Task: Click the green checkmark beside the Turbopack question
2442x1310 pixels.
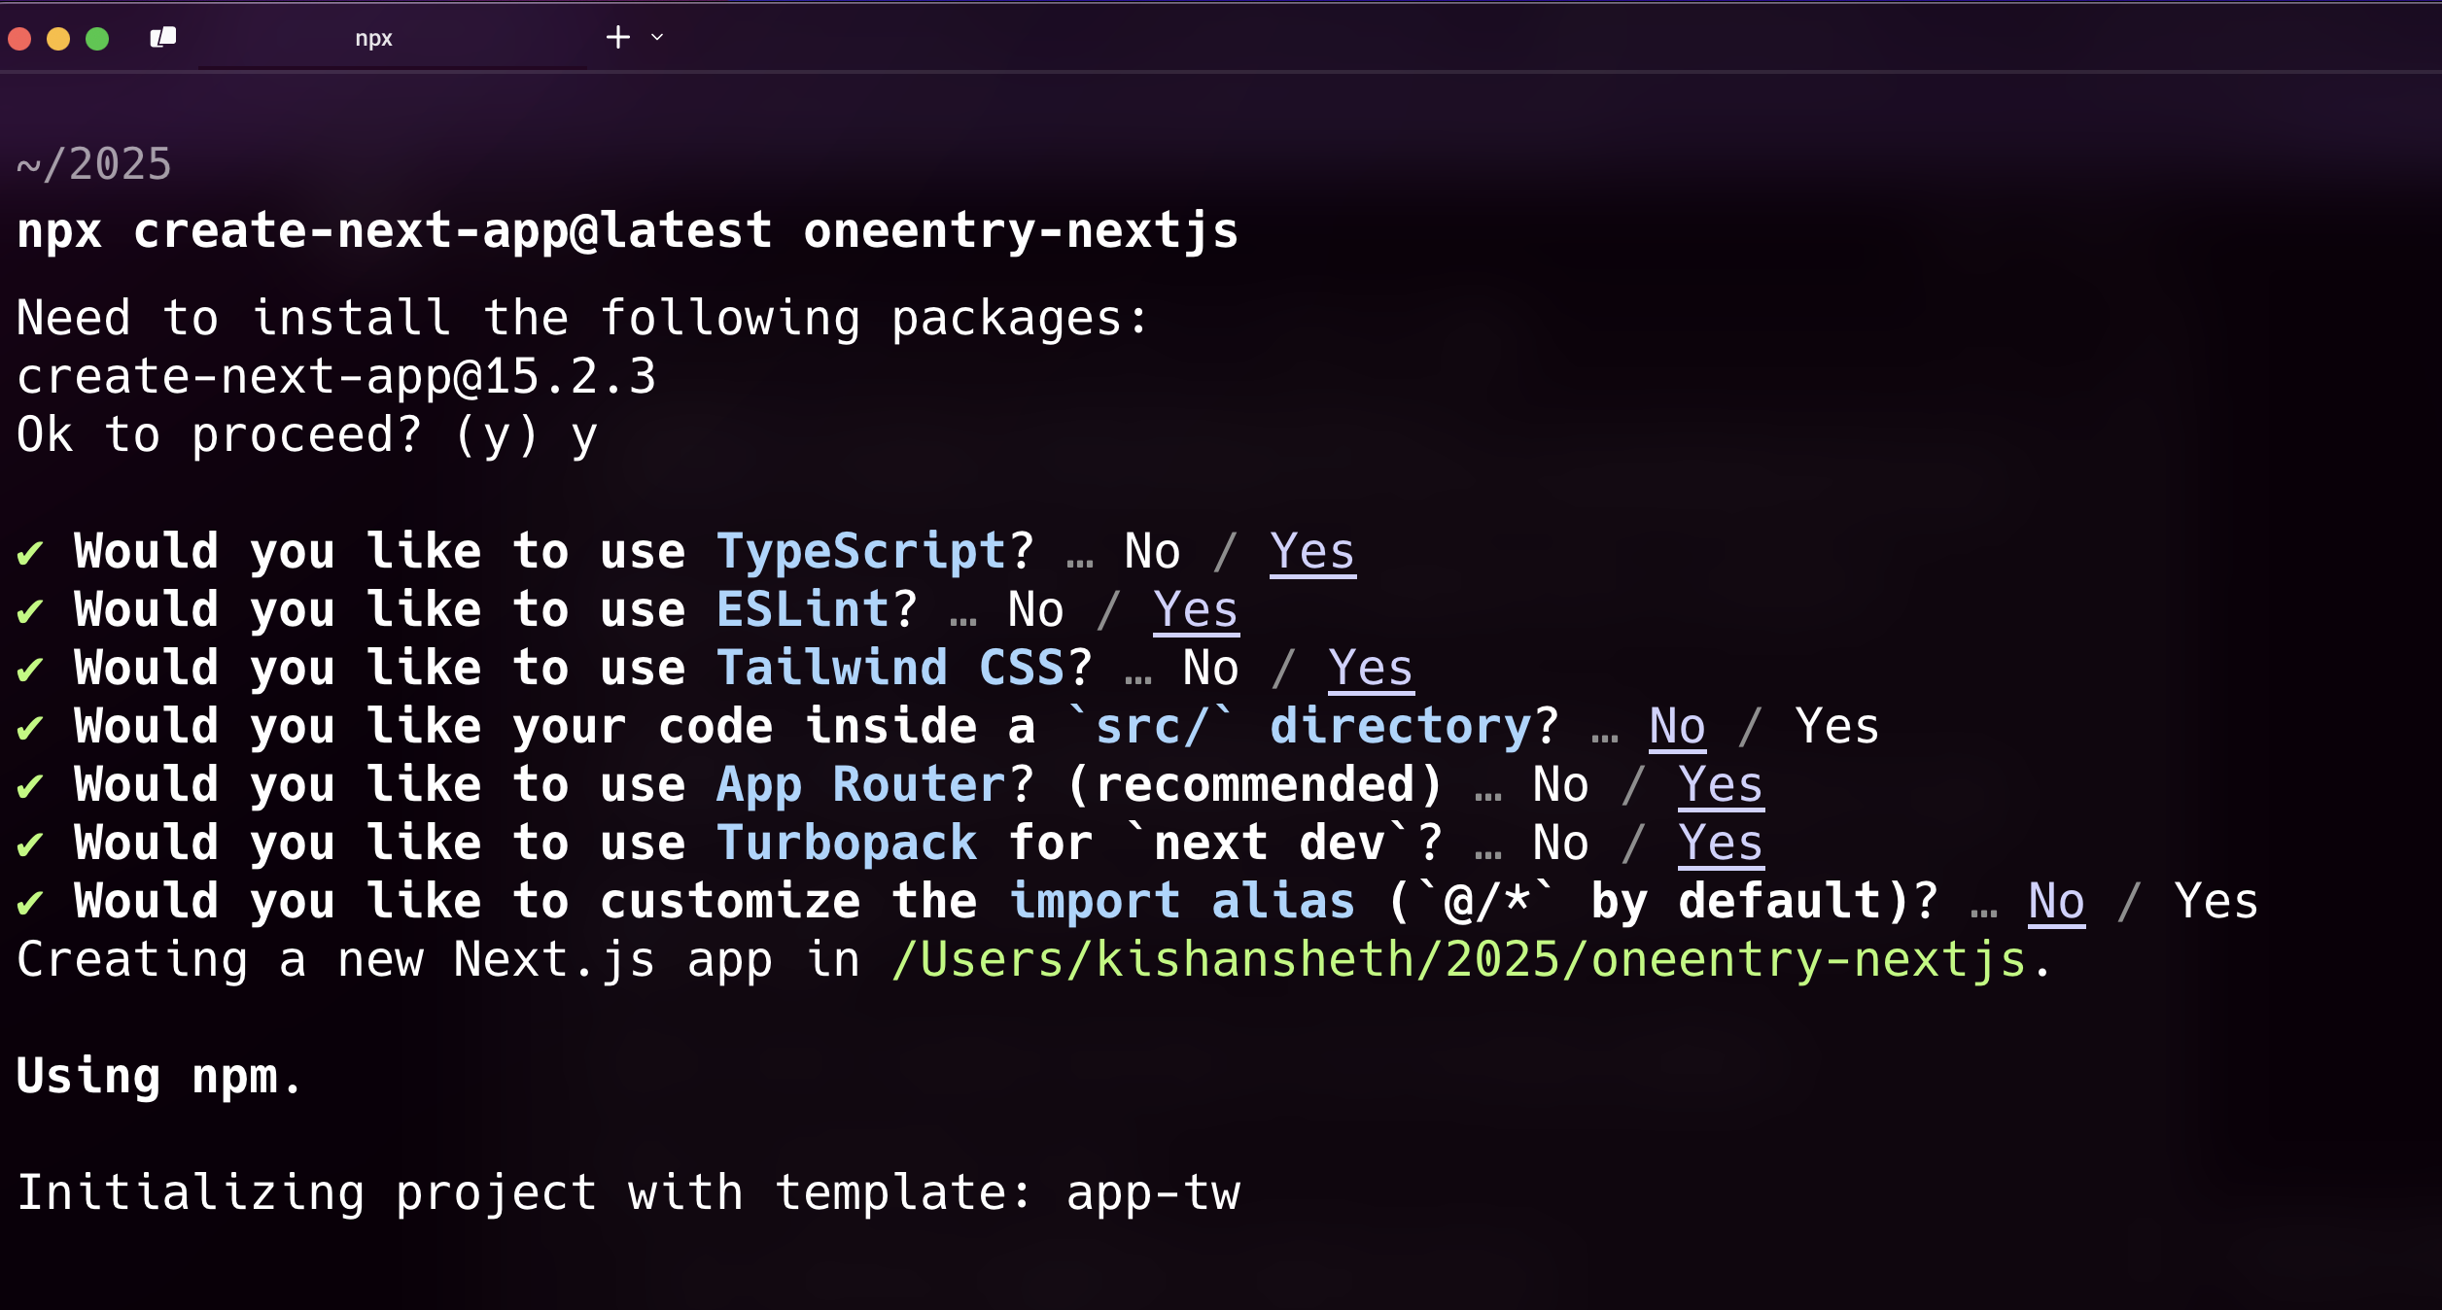Action: pos(30,845)
